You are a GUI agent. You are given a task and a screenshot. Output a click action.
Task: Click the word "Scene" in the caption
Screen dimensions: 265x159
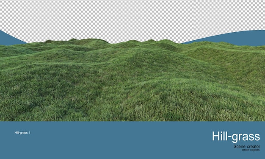click(239, 146)
